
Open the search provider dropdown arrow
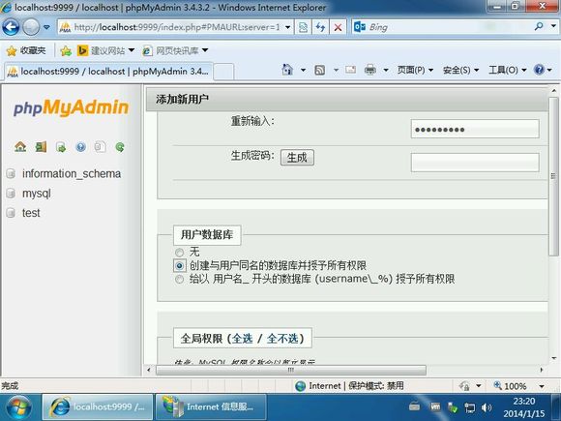[553, 26]
